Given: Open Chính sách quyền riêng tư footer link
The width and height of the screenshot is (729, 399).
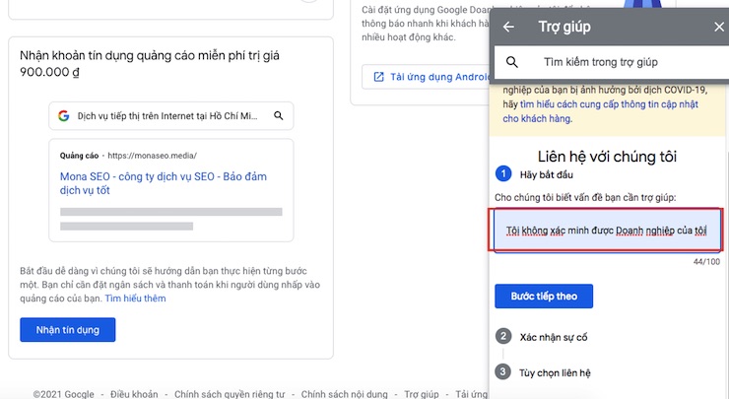Looking at the screenshot, I should (230, 394).
